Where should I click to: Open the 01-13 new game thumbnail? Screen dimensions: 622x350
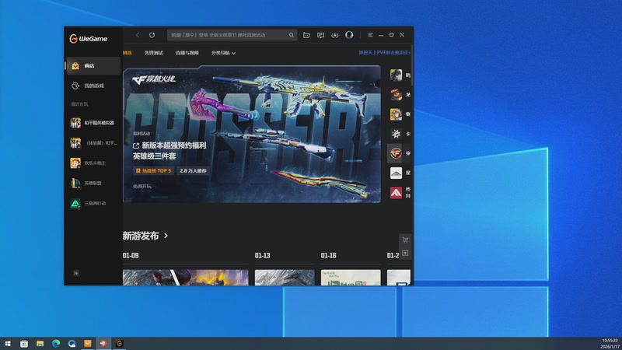click(285, 278)
